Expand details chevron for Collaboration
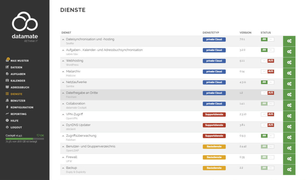 click(x=63, y=104)
